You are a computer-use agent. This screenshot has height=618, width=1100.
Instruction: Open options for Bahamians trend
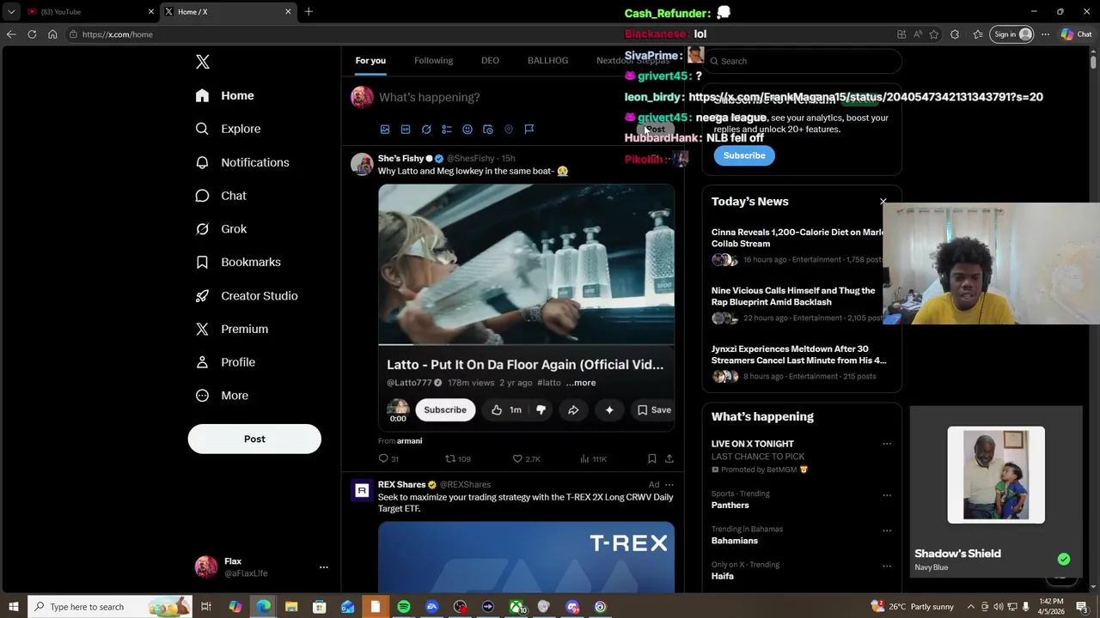point(887,530)
